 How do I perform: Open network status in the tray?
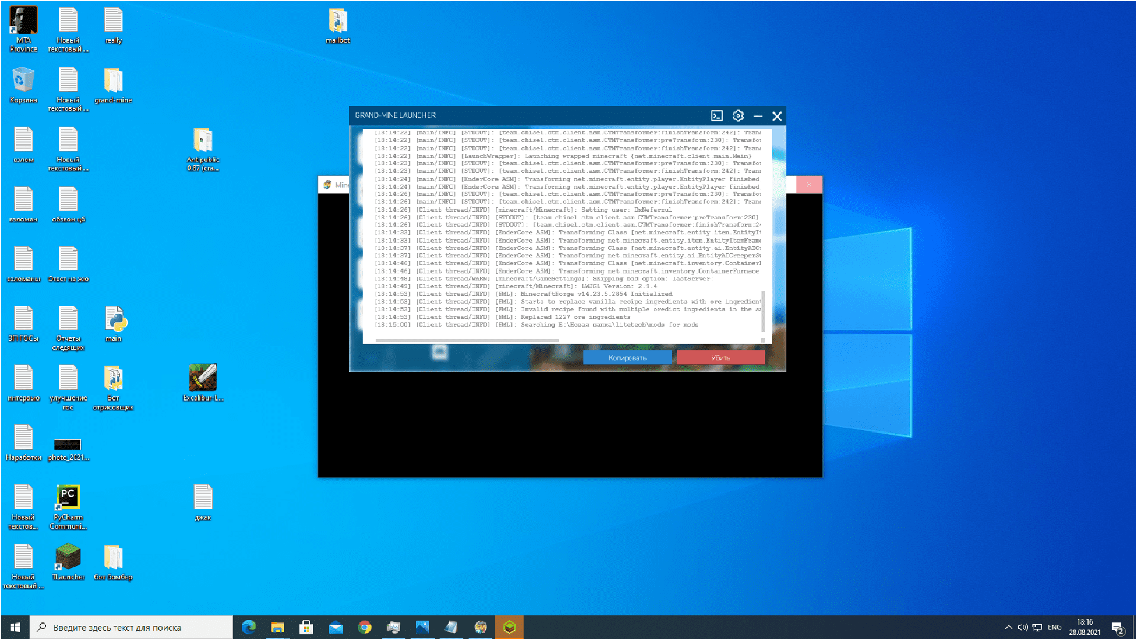pyautogui.click(x=1037, y=627)
